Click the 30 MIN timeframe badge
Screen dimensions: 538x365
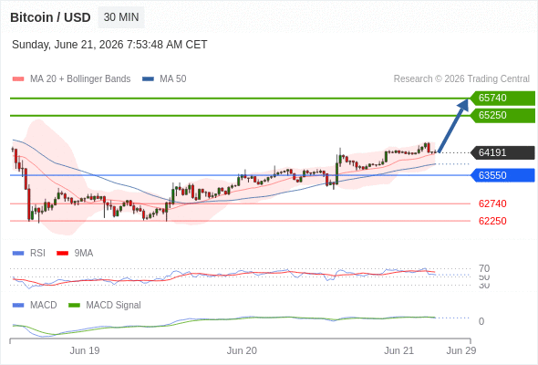(x=121, y=17)
